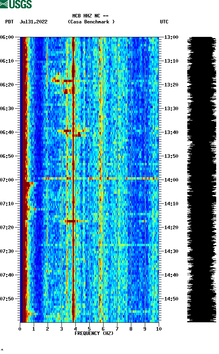Click the '07:20' PDT time label
Image resolution: width=219 pixels, height=354 pixels.
7,228
